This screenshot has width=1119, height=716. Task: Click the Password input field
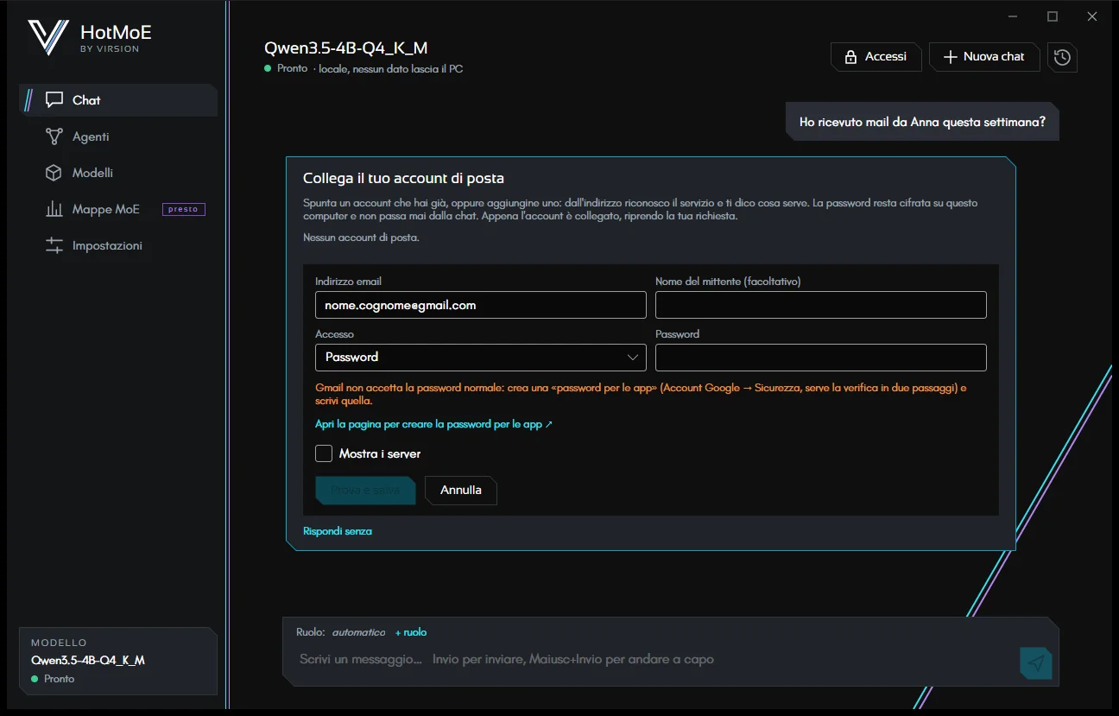click(x=821, y=357)
